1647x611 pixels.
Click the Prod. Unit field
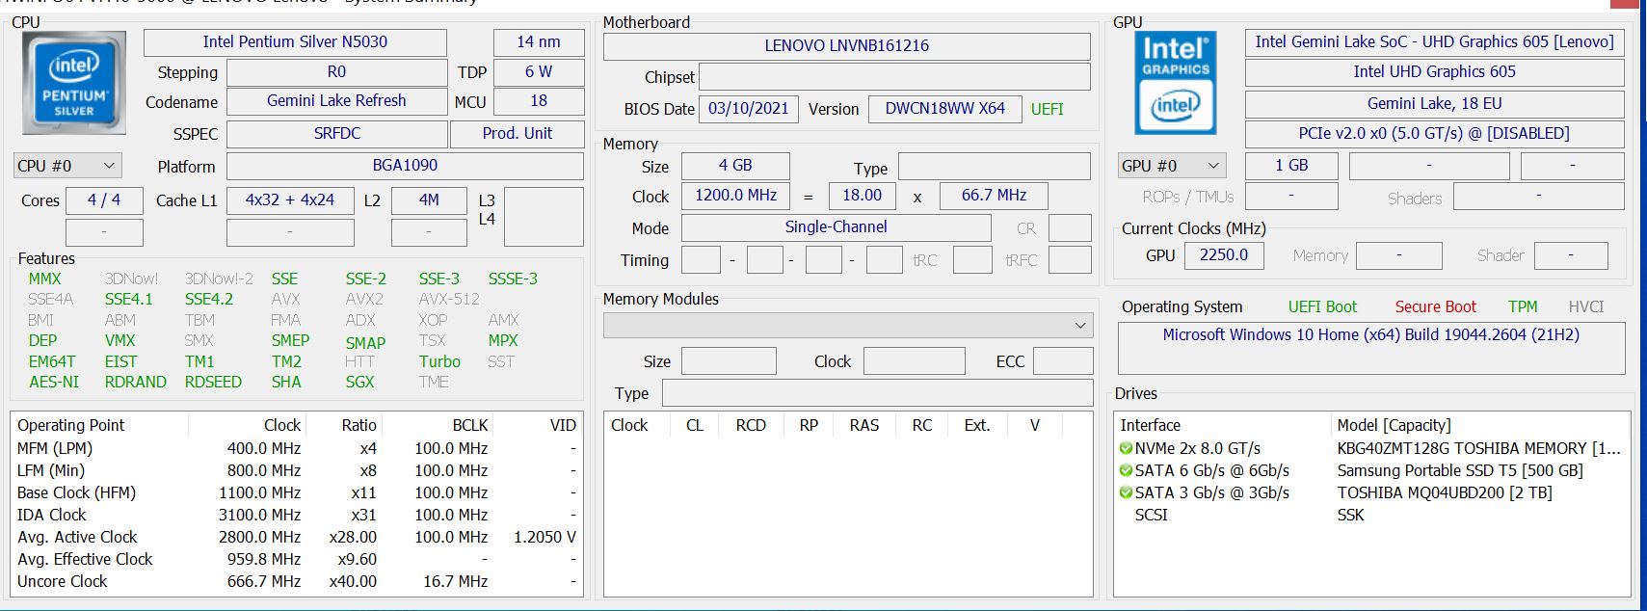pyautogui.click(x=518, y=134)
